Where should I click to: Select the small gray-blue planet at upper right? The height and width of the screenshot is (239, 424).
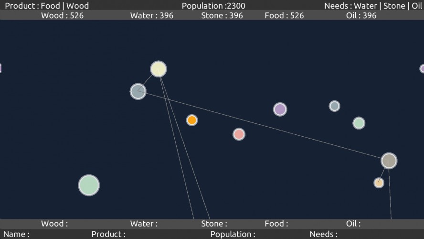[x=335, y=106]
